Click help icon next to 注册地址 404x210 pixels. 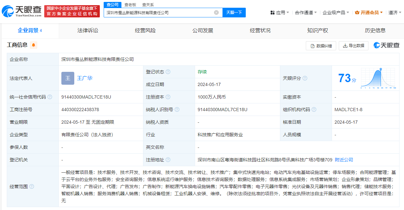[x=168, y=160]
